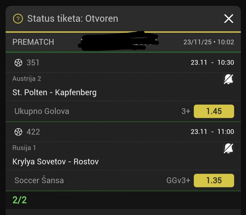
Task: Click the Austrija 2 league label
Action: click(x=27, y=79)
